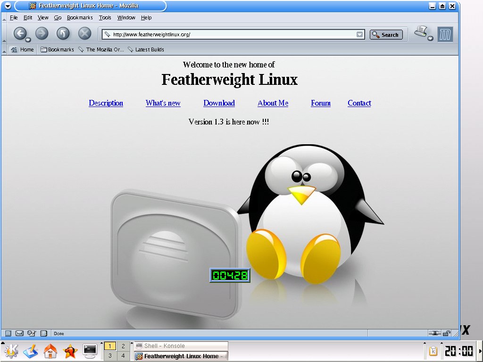
Task: Open the Window menu
Action: (126, 17)
